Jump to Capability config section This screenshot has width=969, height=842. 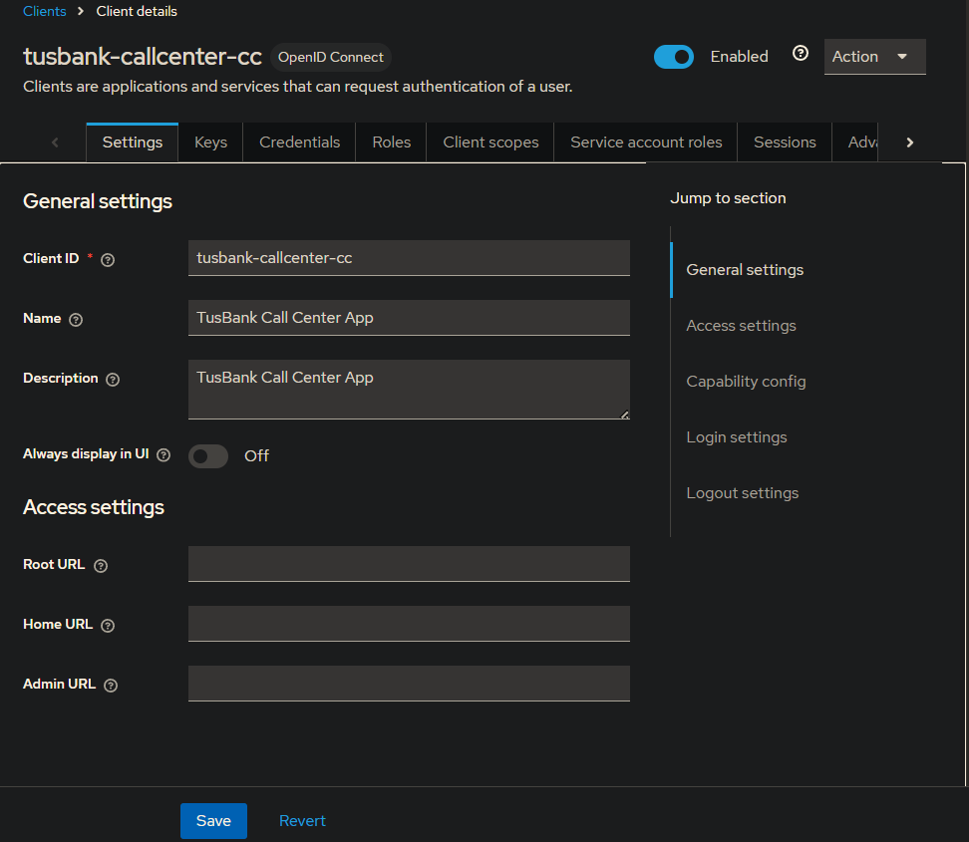(746, 382)
